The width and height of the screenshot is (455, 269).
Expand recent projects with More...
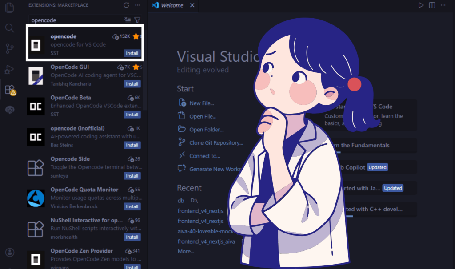tap(186, 251)
